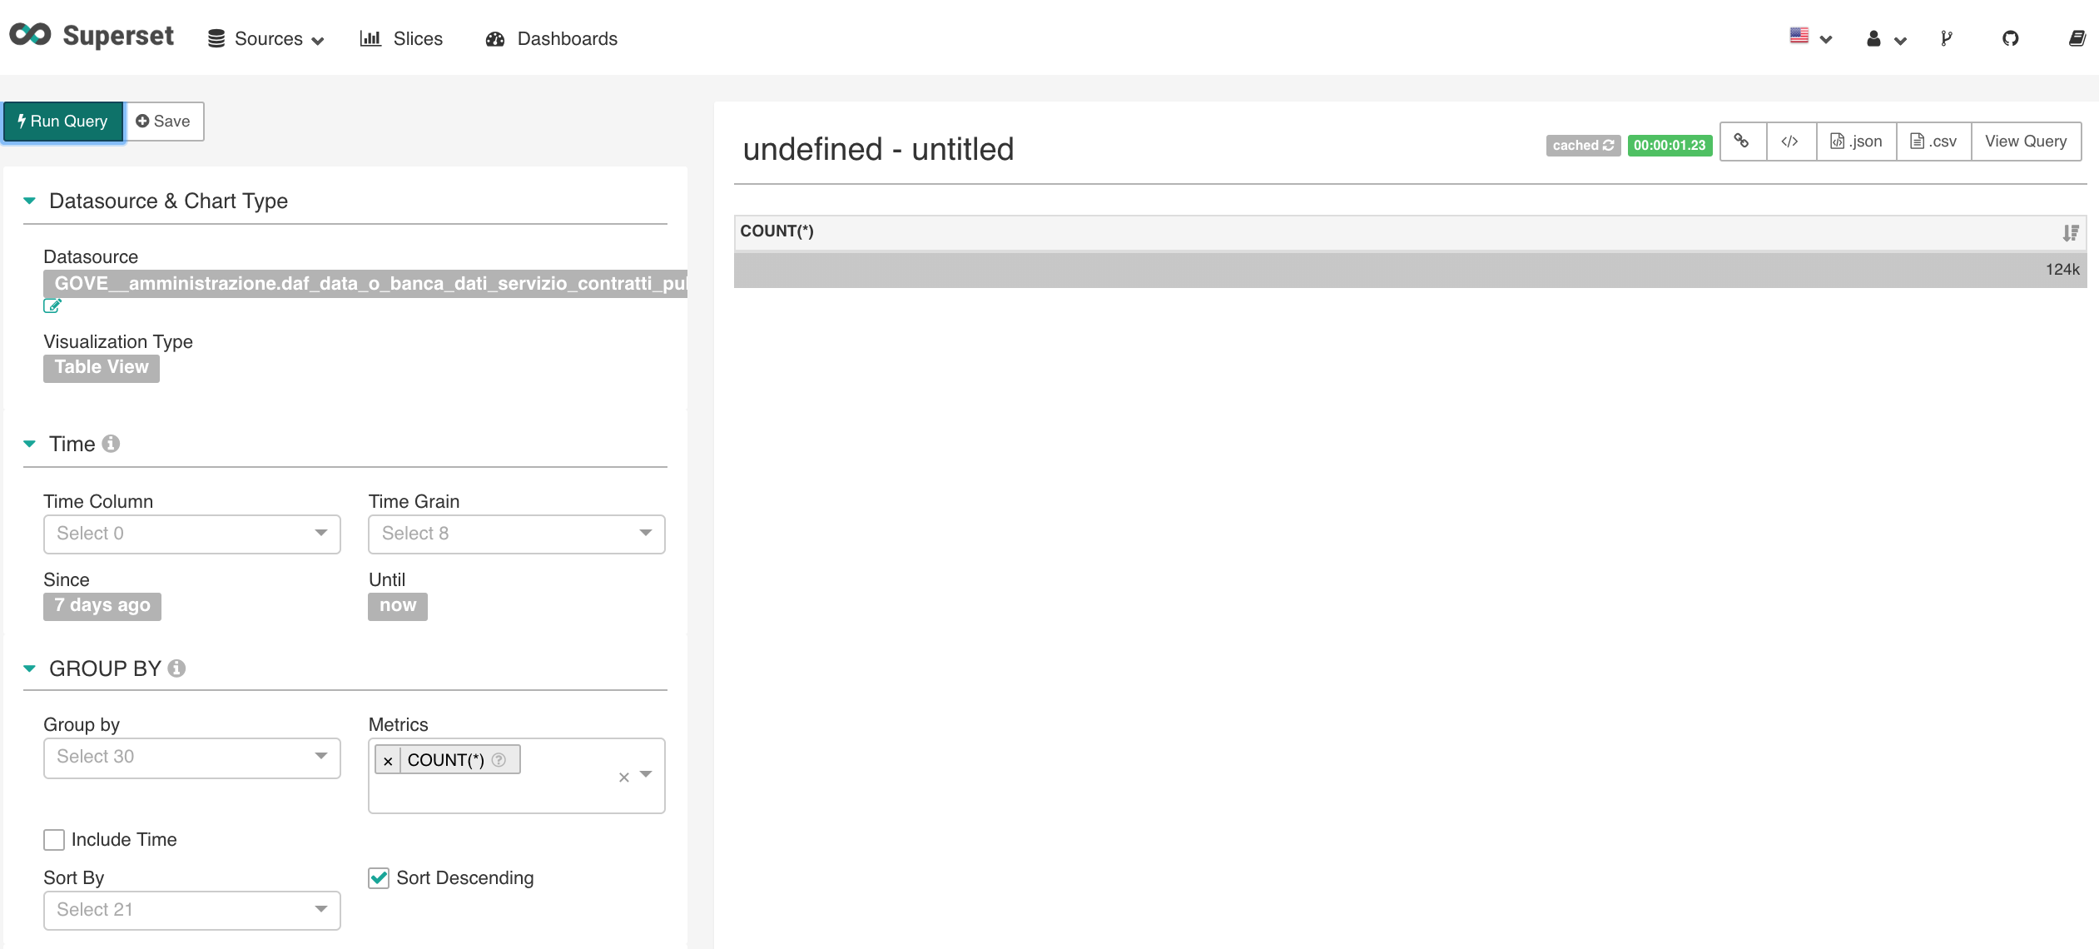This screenshot has height=949, width=2099.
Task: Open the Time Grain dropdown
Action: [x=517, y=534]
